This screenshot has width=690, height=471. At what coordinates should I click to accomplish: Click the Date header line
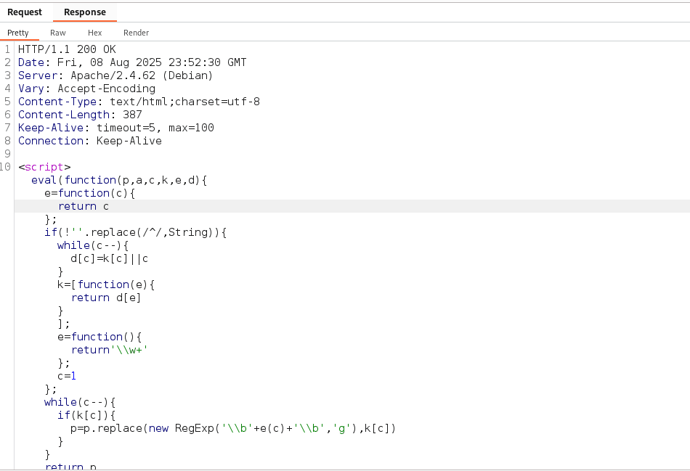pyautogui.click(x=132, y=62)
